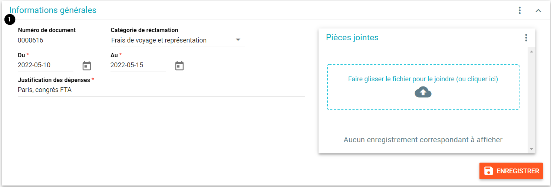
Task: Click the attachments scrollbar up arrow
Action: tap(531, 51)
